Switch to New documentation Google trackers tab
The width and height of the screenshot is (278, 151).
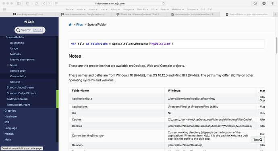(x=83, y=14)
